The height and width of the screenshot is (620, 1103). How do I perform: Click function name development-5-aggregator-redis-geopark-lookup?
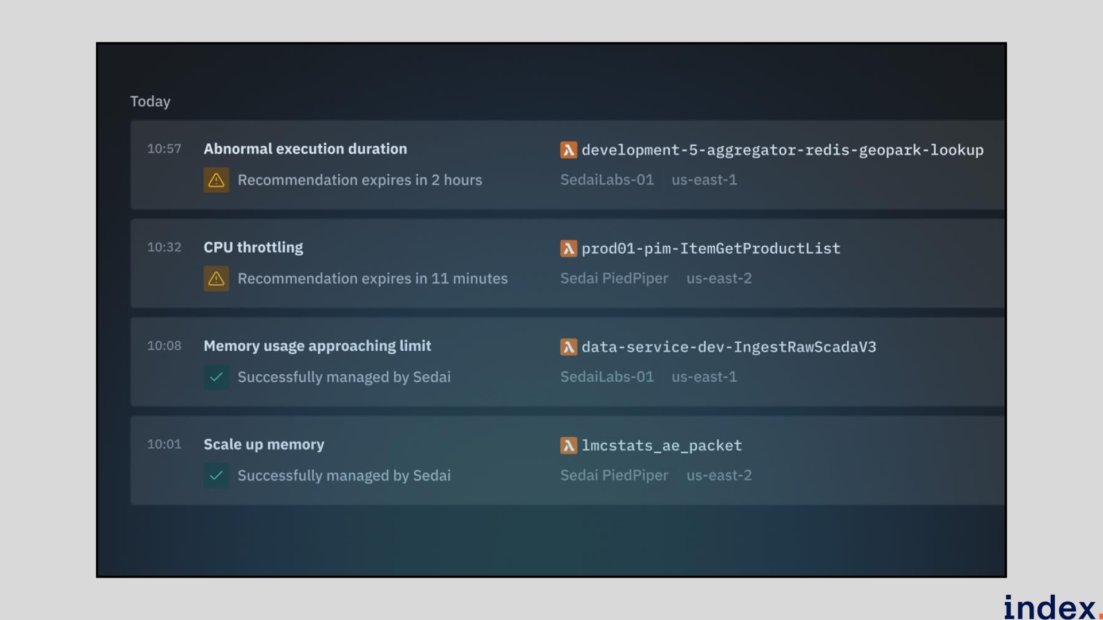coord(782,150)
